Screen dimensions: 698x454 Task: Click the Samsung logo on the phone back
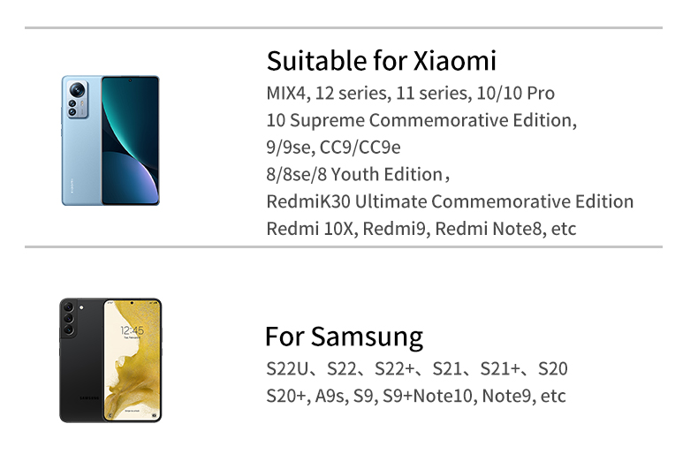tap(89, 397)
